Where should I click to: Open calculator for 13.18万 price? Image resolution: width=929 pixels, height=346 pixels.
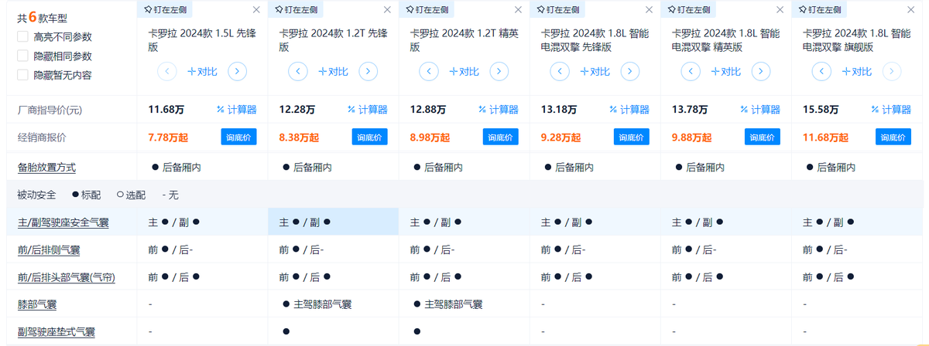(629, 110)
